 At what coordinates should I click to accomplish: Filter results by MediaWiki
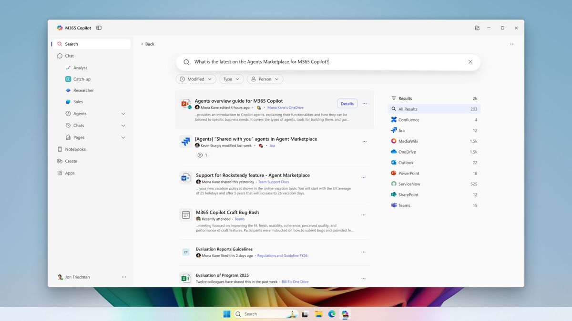click(409, 141)
